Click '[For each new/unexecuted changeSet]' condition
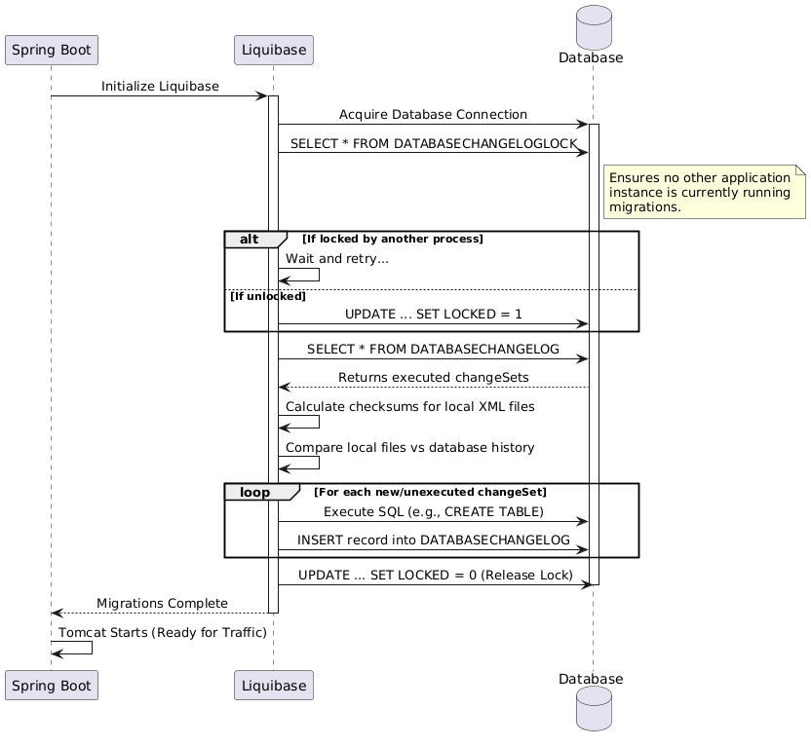 click(x=430, y=492)
